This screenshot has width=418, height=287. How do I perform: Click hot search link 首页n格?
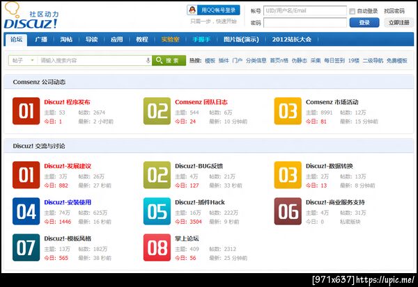coord(279,60)
